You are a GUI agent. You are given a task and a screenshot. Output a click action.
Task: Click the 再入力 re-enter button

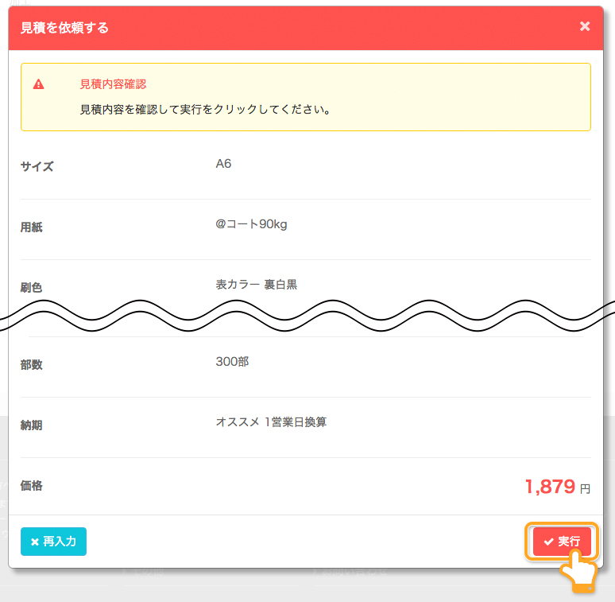53,542
